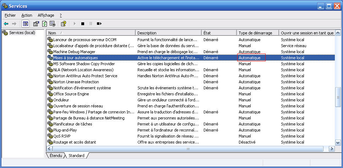The height and width of the screenshot is (168, 343).
Task: Toggle the console tree show/hide button
Action: [x=25, y=24]
